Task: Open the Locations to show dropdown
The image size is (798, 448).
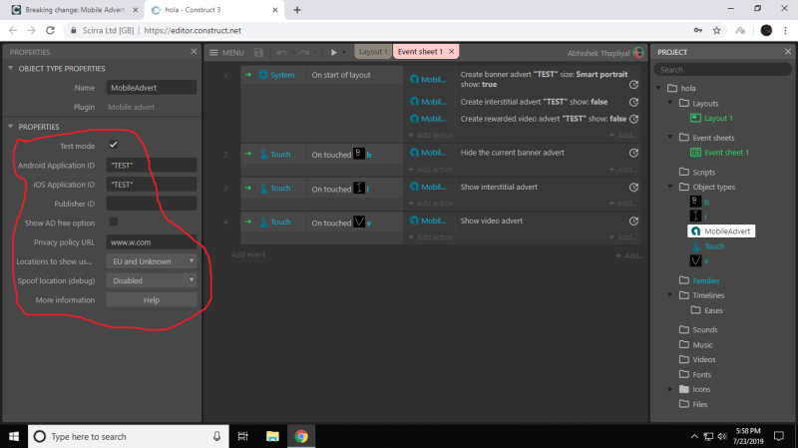Action: (152, 261)
